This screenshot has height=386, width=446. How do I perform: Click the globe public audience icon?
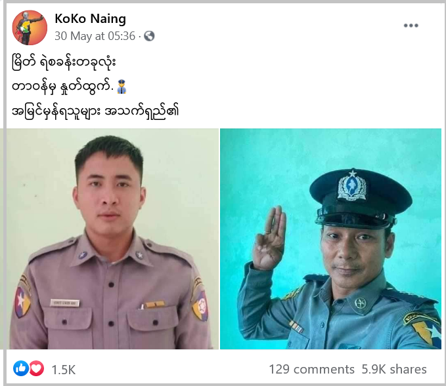pos(149,36)
